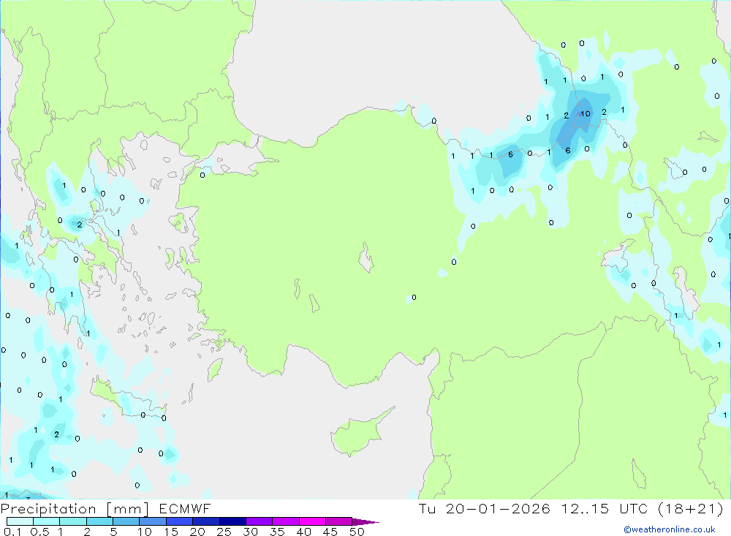Click the 'ECMWF' model label
Viewport: 731px width, 536px height.
(185, 508)
